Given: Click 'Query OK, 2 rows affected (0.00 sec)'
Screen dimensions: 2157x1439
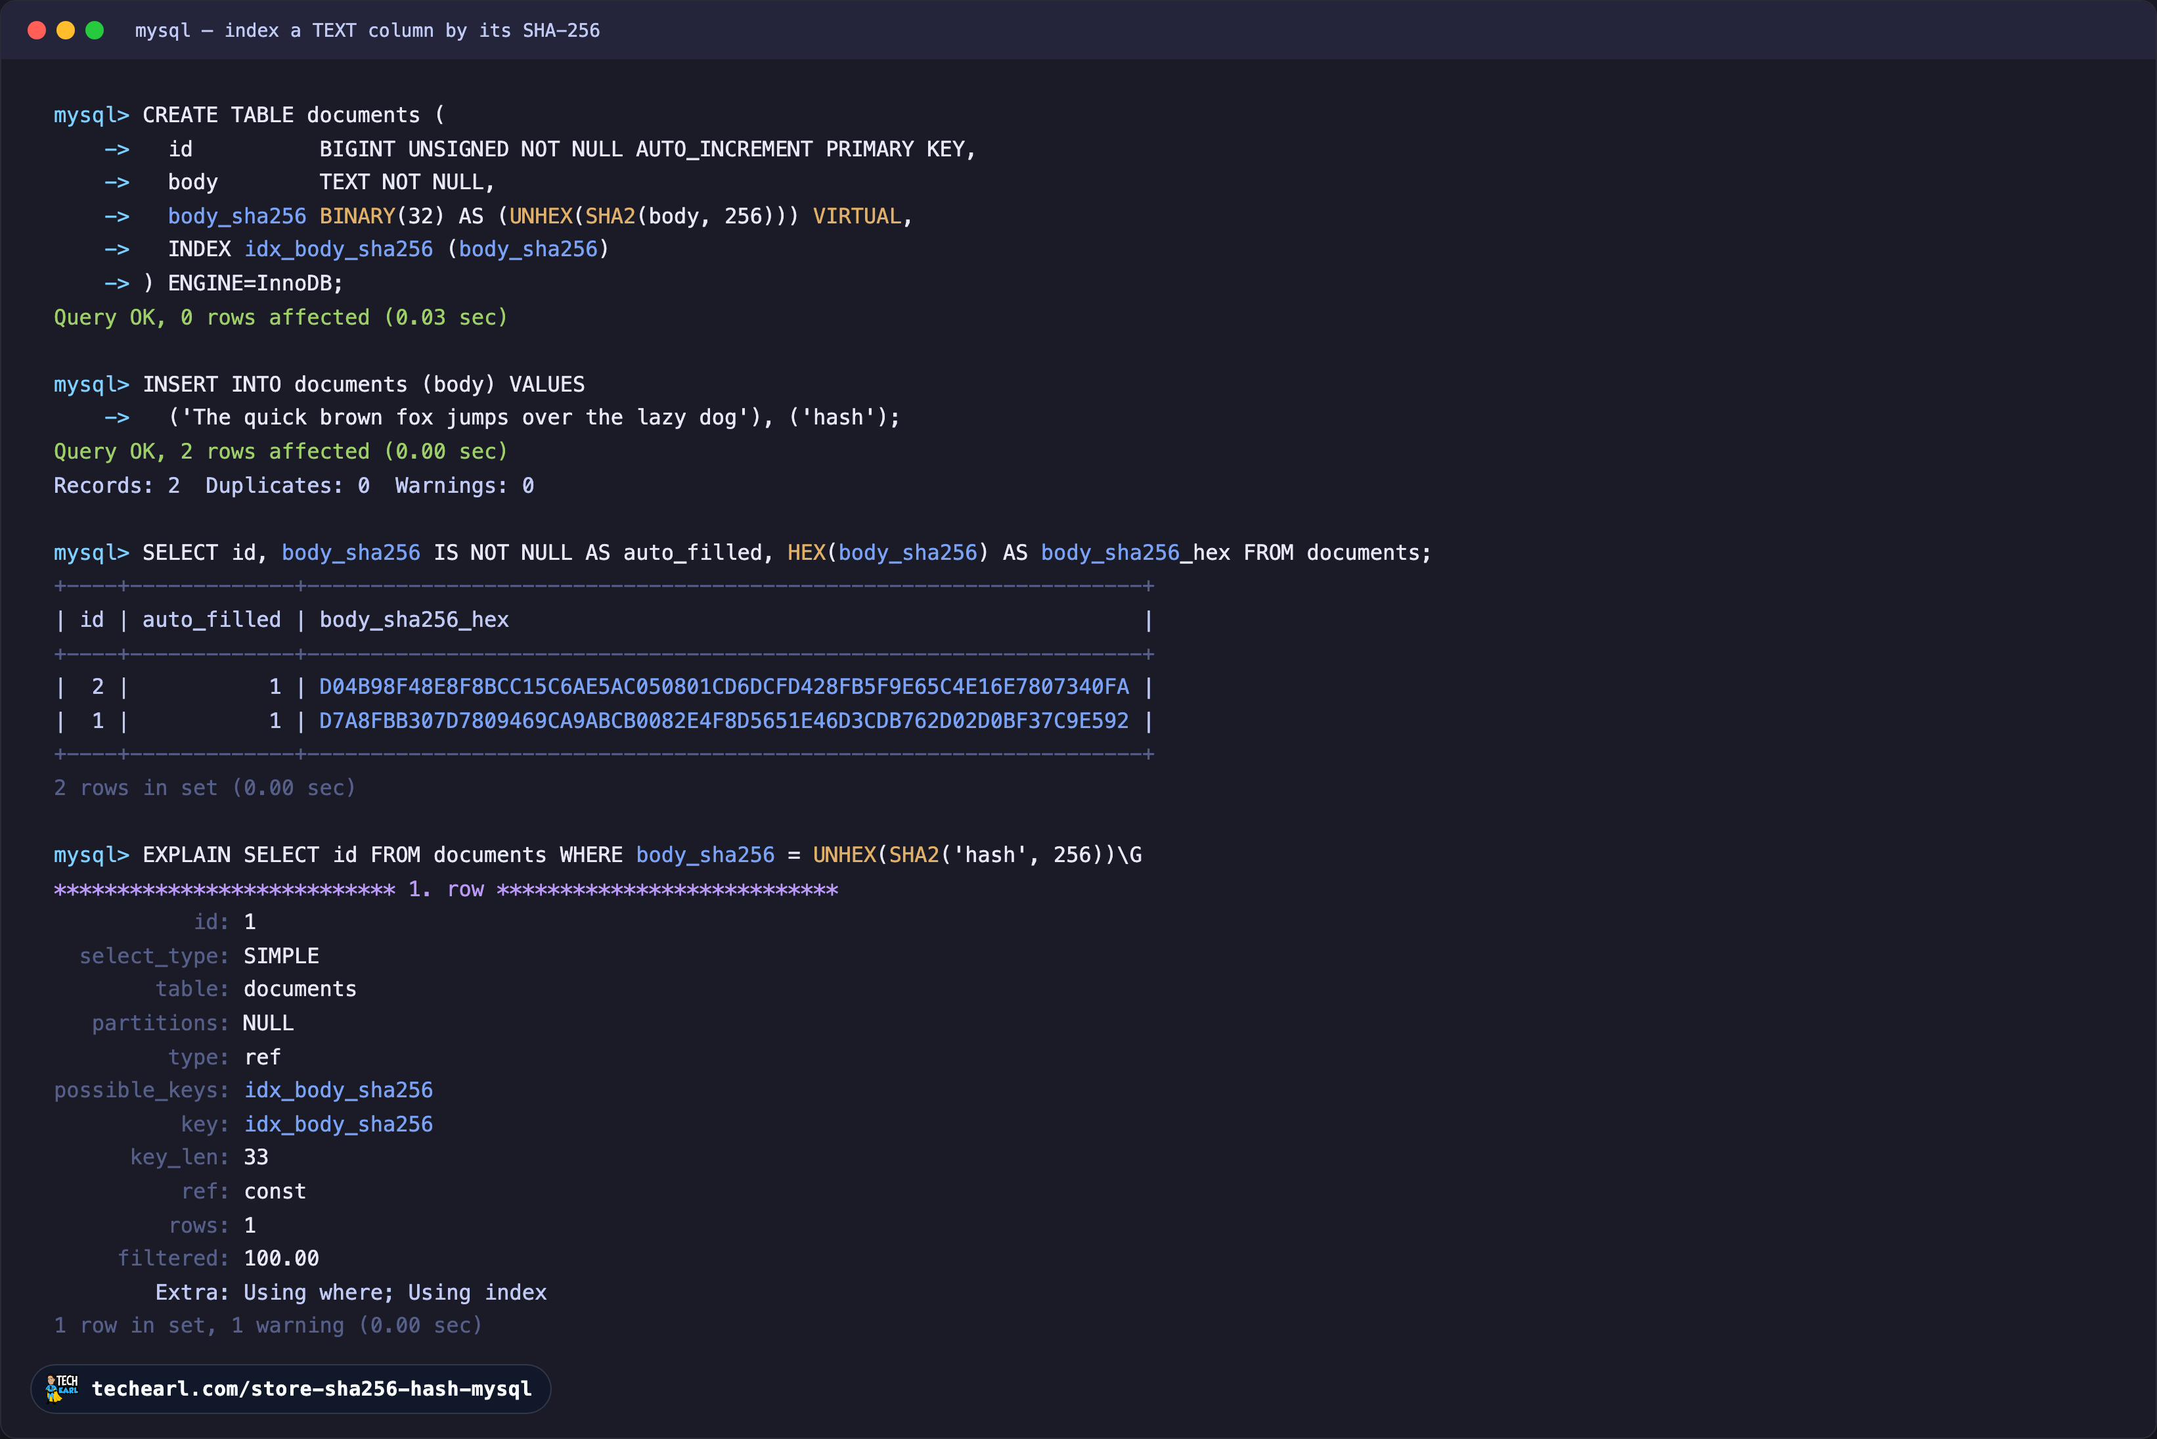Looking at the screenshot, I should (x=280, y=451).
